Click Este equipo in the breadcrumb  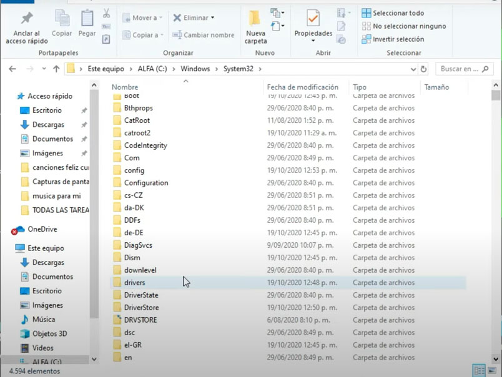106,69
